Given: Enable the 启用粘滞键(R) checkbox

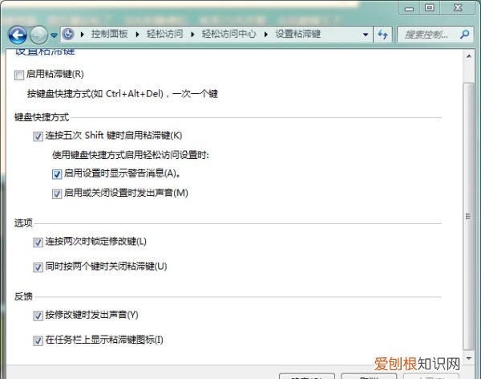Looking at the screenshot, I should point(19,75).
